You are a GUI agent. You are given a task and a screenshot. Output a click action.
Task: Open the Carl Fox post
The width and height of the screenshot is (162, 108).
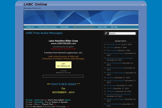(x=110, y=89)
